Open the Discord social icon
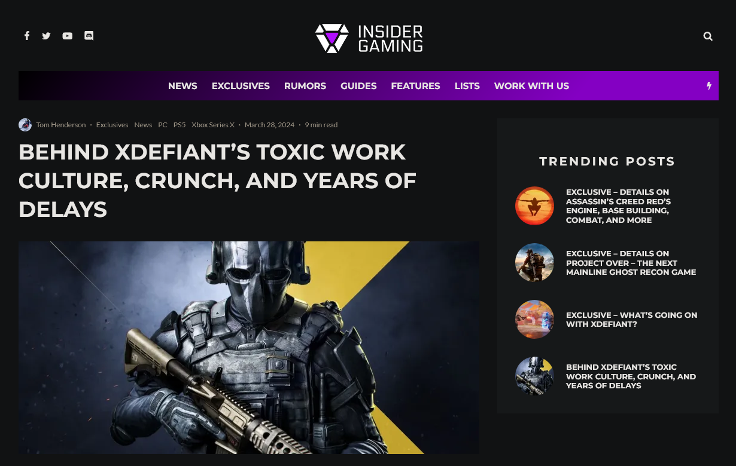Screen dimensions: 736x466 [89, 36]
